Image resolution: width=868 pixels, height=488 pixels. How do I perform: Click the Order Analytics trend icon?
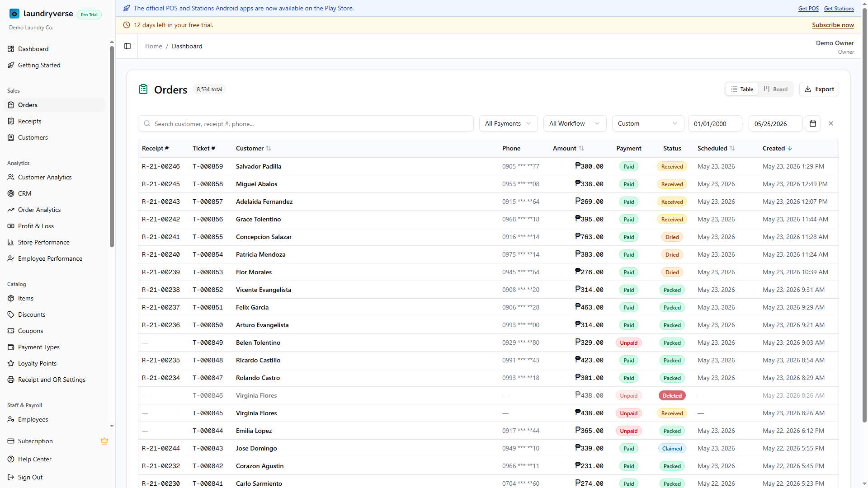tap(11, 210)
